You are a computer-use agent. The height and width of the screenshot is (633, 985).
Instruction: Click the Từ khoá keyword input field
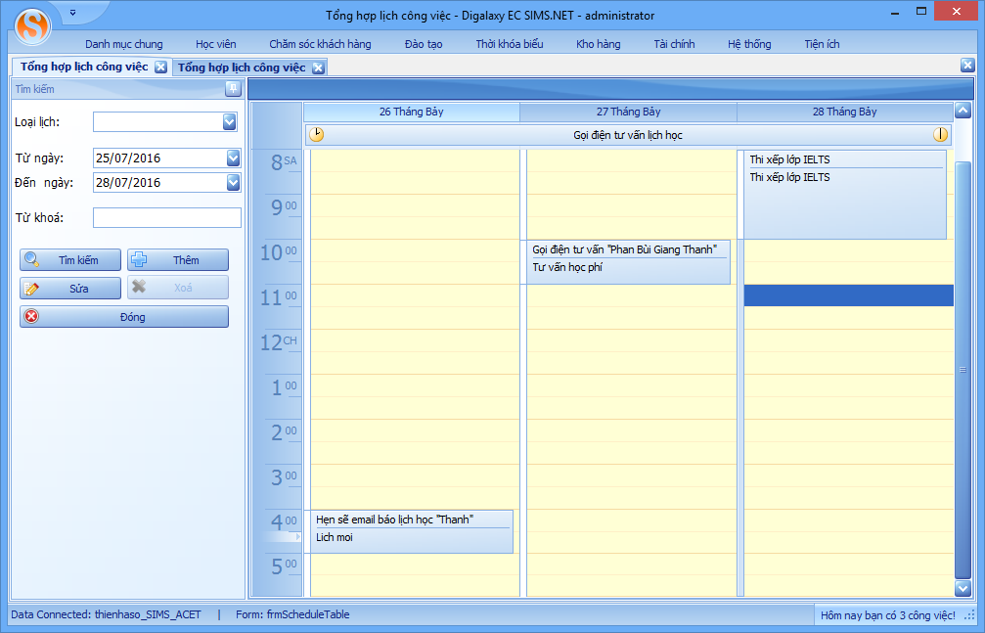pyautogui.click(x=166, y=217)
